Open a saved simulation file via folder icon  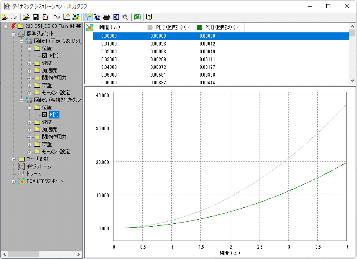26,17
